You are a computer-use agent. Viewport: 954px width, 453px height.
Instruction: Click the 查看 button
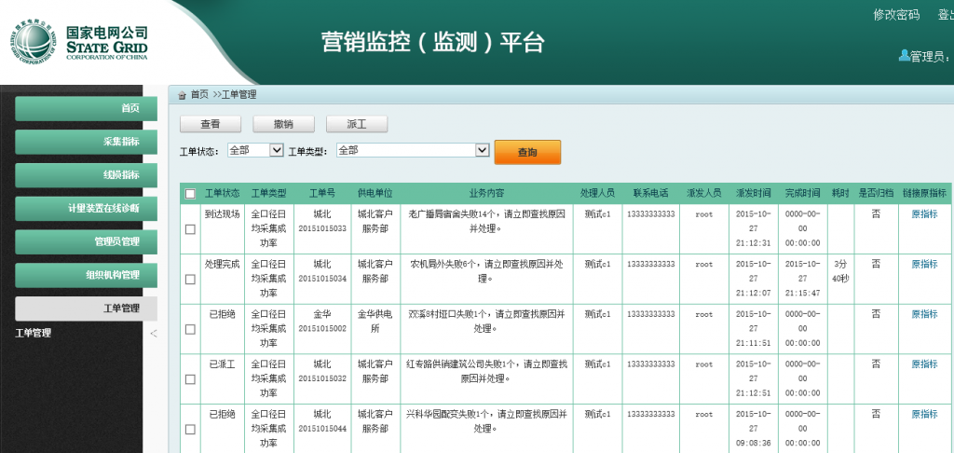[x=211, y=124]
